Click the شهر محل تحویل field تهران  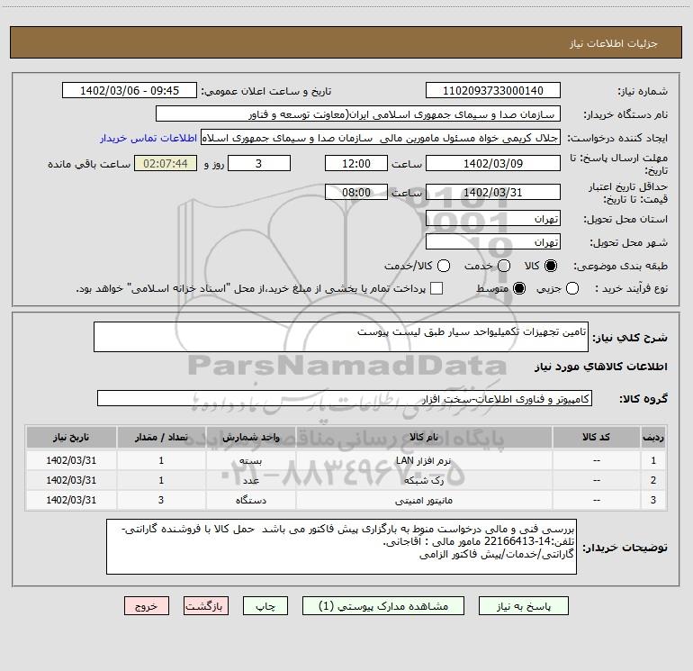click(x=493, y=242)
